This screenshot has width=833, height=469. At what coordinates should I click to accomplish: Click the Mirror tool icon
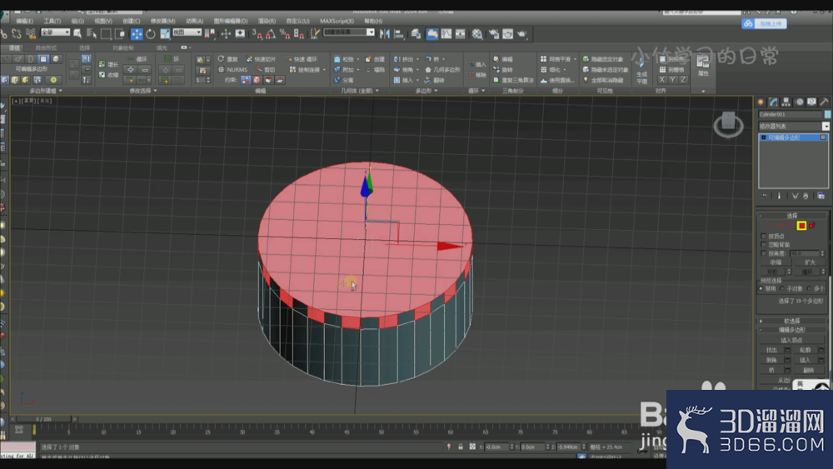(x=385, y=34)
